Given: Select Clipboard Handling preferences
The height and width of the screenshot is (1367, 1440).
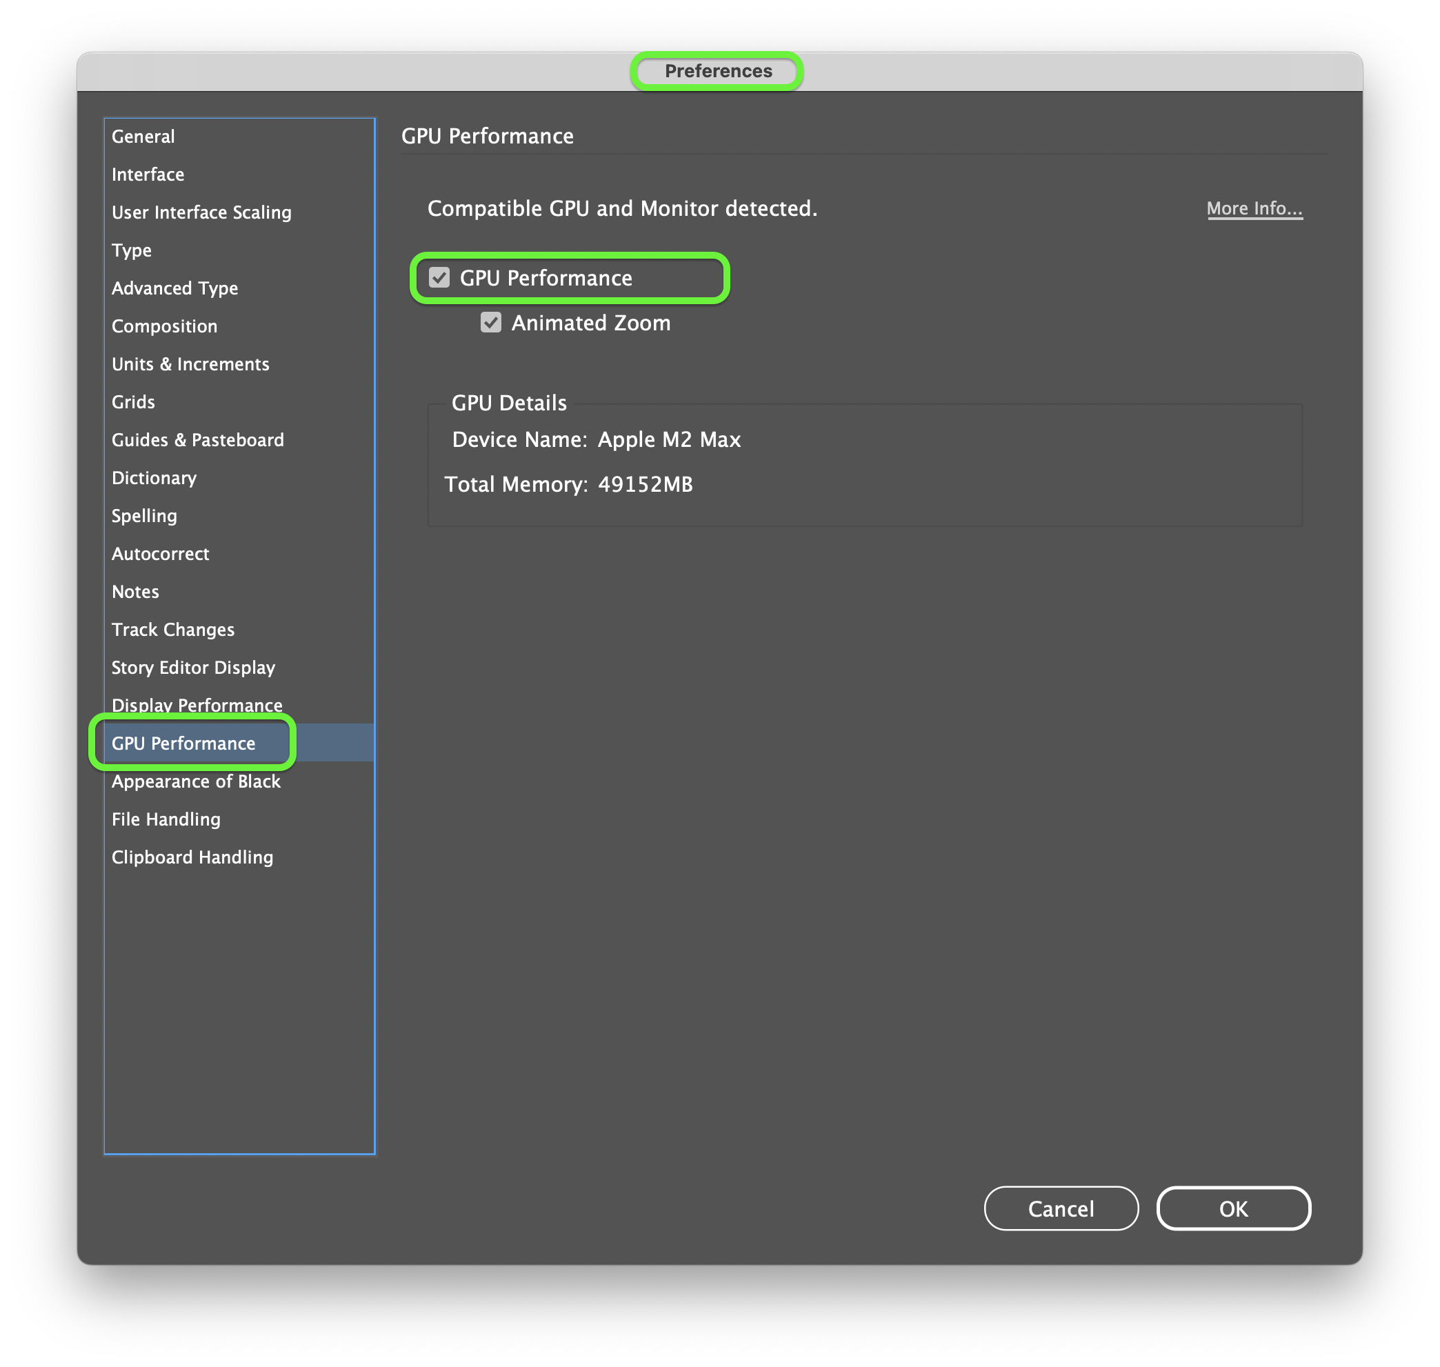Looking at the screenshot, I should tap(192, 857).
